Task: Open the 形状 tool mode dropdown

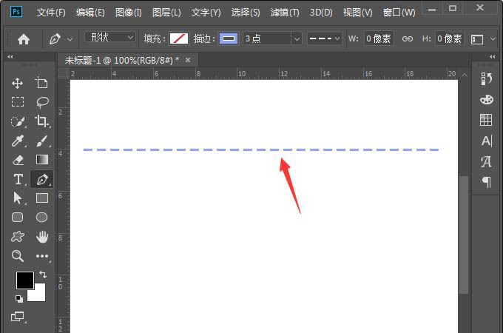Action: (110, 38)
